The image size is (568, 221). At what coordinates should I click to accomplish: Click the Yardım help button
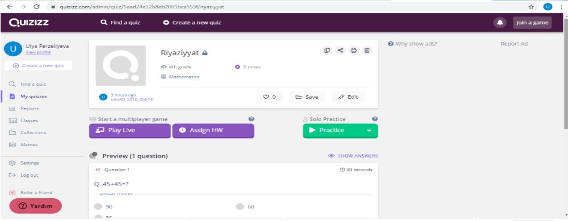pyautogui.click(x=35, y=206)
